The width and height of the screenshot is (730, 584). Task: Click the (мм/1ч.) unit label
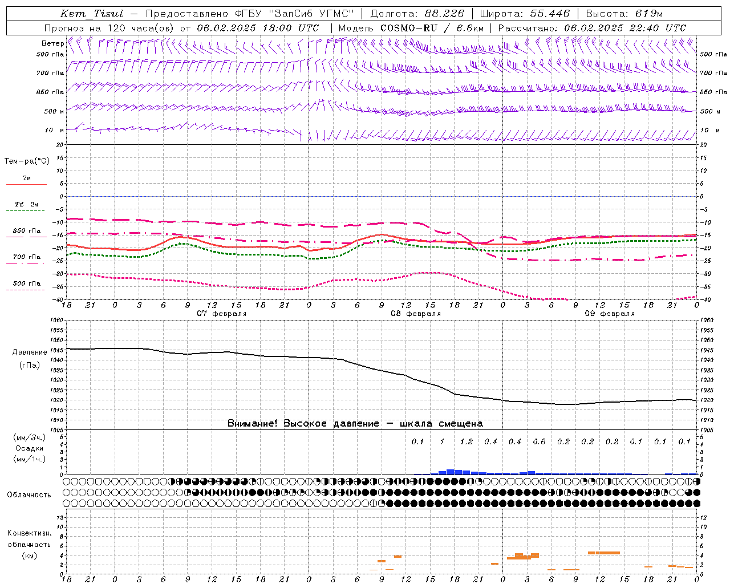[30, 459]
